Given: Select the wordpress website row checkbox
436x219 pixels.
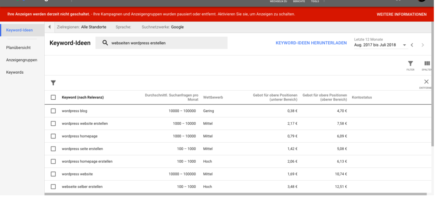Looking at the screenshot, I should (53, 174).
